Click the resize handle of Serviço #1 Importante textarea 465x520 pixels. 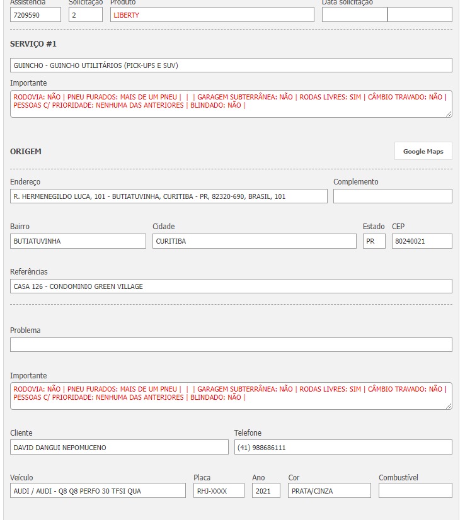pyautogui.click(x=449, y=114)
